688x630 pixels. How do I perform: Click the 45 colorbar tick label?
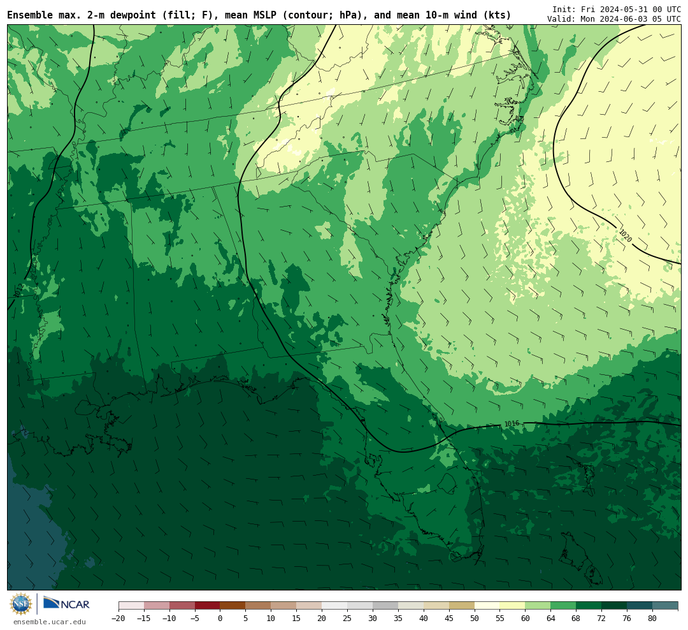pos(449,619)
